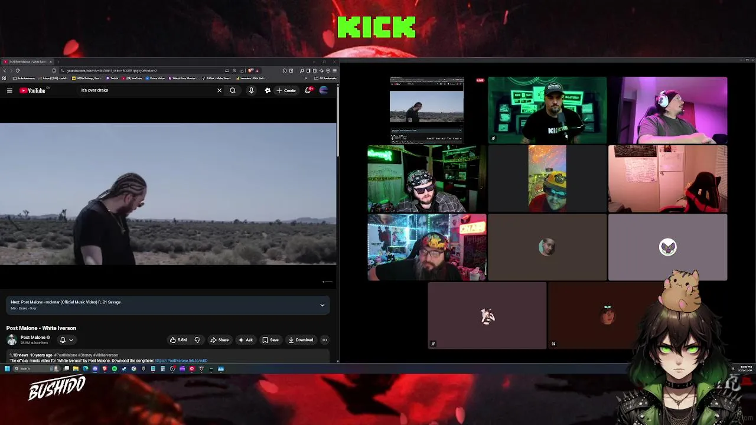Screen dimensions: 756x425
Task: Open Post Malone channel avatar
Action: pyautogui.click(x=12, y=339)
